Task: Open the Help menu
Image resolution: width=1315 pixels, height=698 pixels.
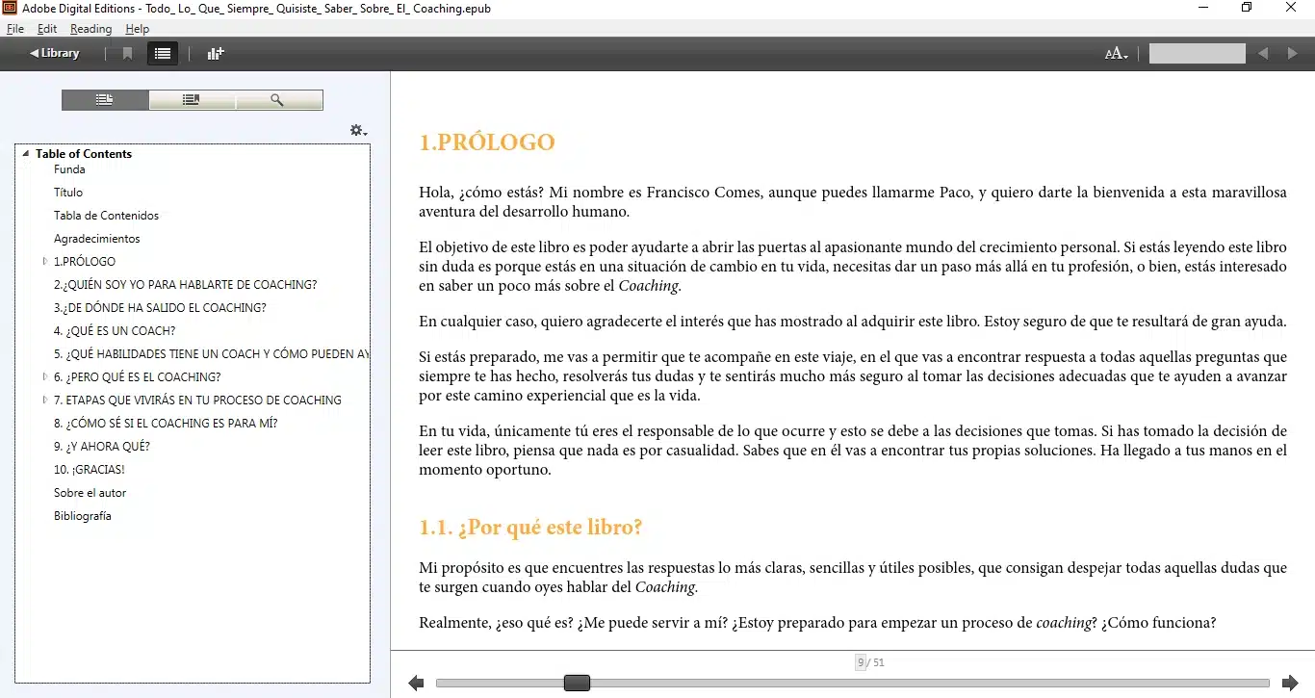Action: [x=138, y=29]
